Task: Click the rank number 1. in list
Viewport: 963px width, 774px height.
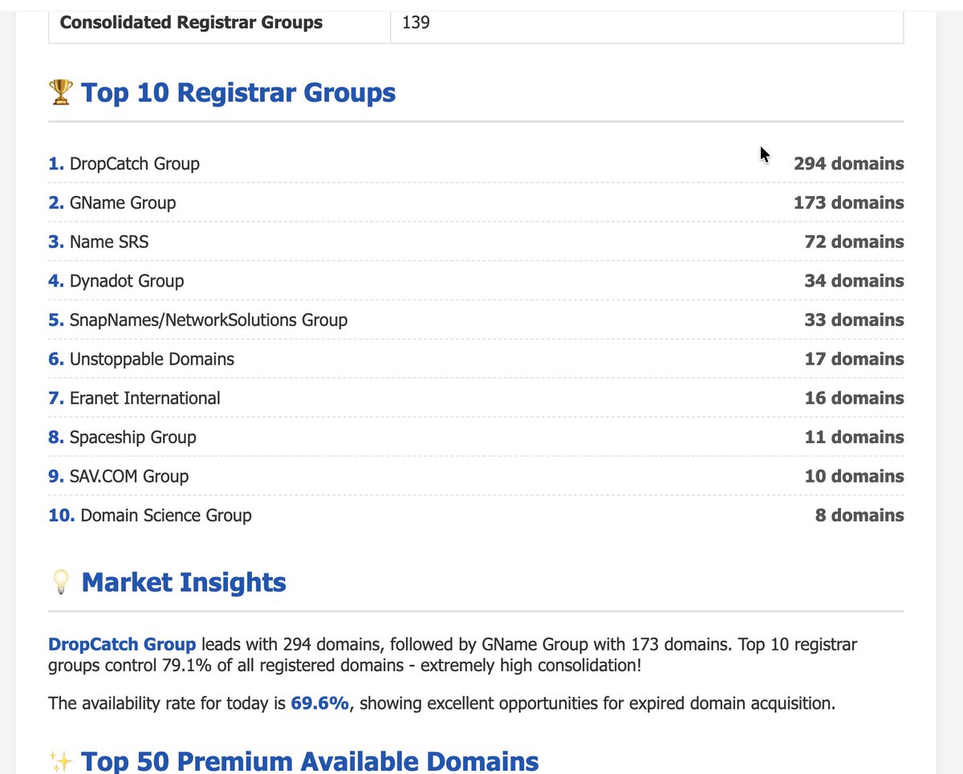Action: 56,164
